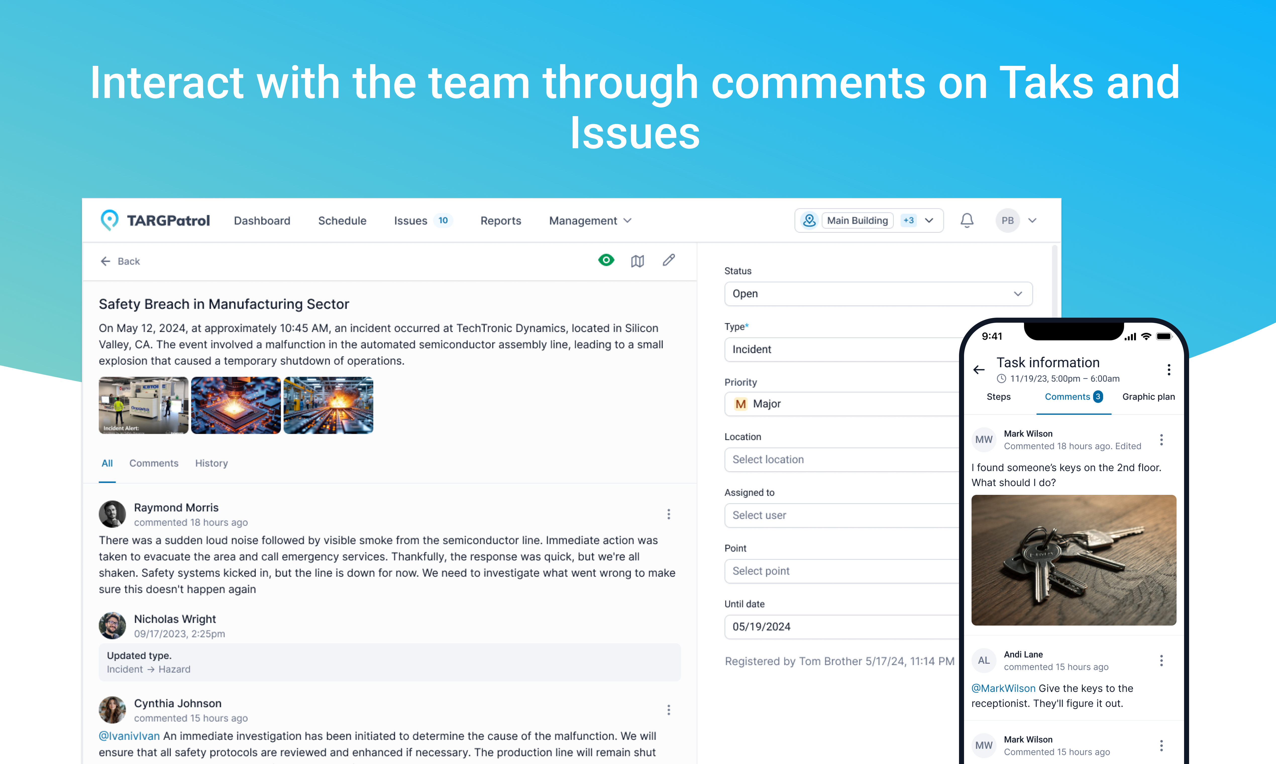The width and height of the screenshot is (1276, 764).
Task: Toggle the green eye watch icon
Action: (x=606, y=261)
